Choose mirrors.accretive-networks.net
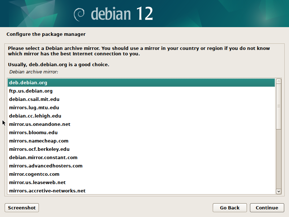 tap(141, 191)
